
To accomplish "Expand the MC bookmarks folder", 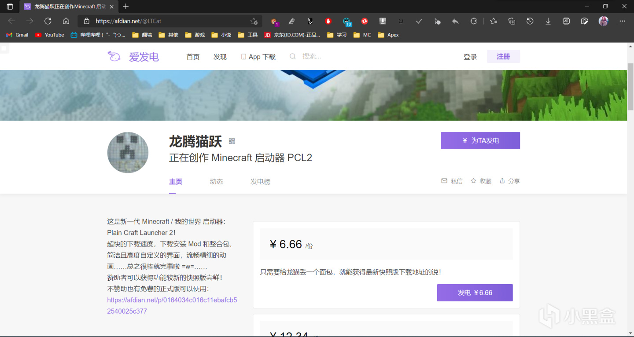I will coord(362,35).
